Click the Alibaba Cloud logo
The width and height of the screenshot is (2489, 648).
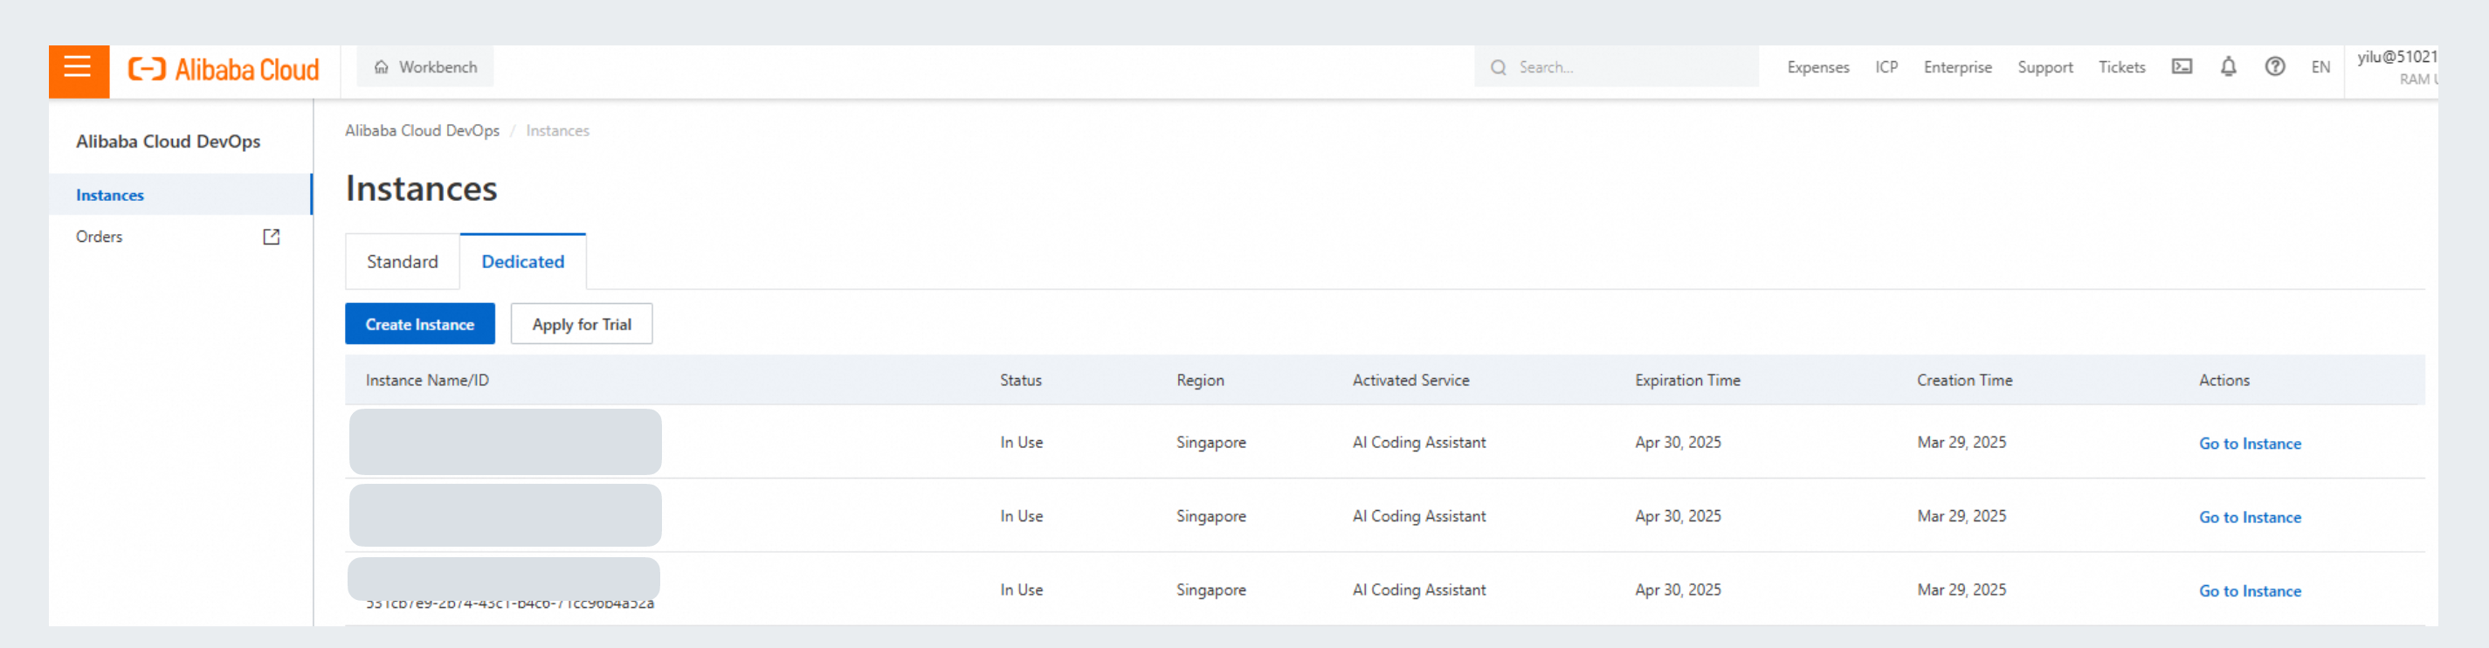pyautogui.click(x=224, y=70)
